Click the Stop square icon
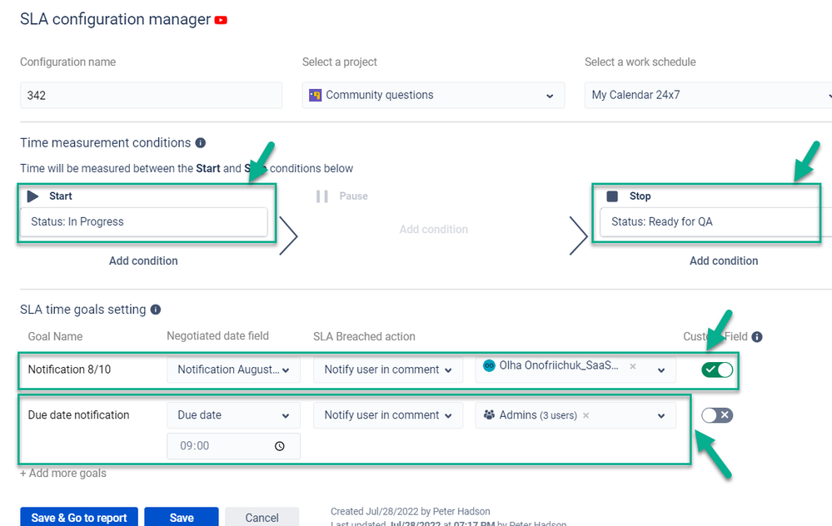The height and width of the screenshot is (526, 832). pos(612,196)
